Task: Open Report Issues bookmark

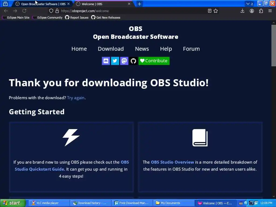Action: (x=77, y=18)
